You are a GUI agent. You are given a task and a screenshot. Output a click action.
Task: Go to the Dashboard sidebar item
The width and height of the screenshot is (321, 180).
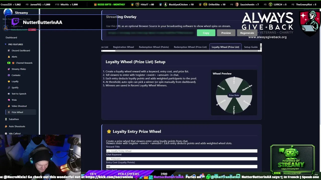click(x=11, y=37)
